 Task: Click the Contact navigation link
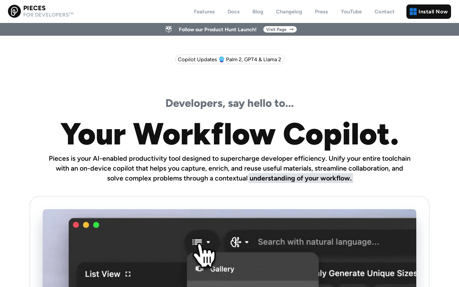pos(384,11)
